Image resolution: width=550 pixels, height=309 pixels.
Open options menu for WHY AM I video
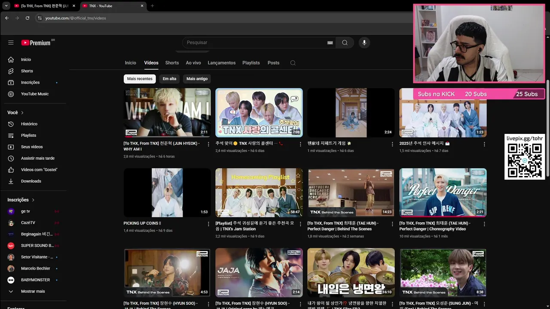click(x=208, y=144)
